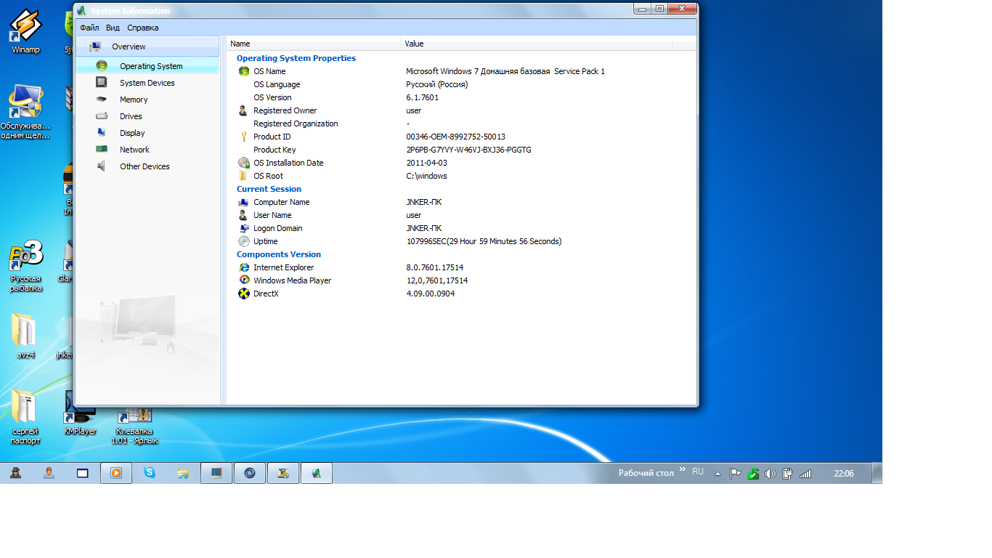Click the RU language indicator
The width and height of the screenshot is (992, 558).
point(698,472)
